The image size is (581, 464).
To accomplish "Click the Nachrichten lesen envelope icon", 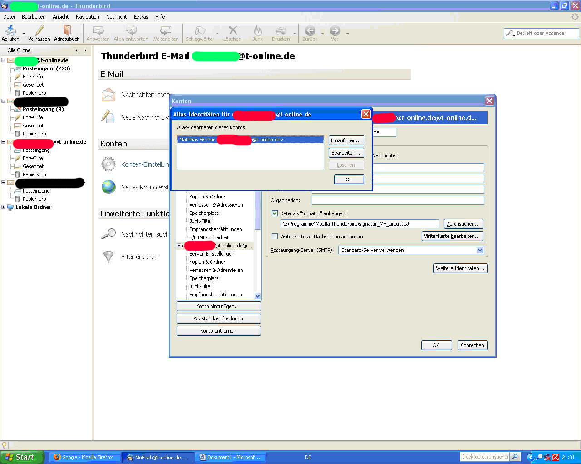I will click(108, 95).
